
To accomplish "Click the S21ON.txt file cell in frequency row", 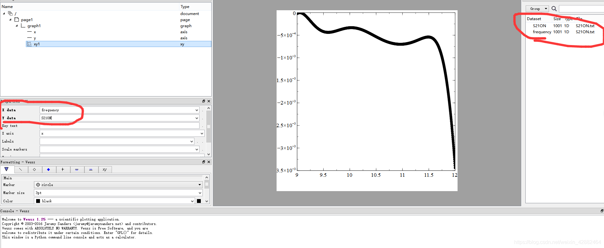I will point(585,32).
